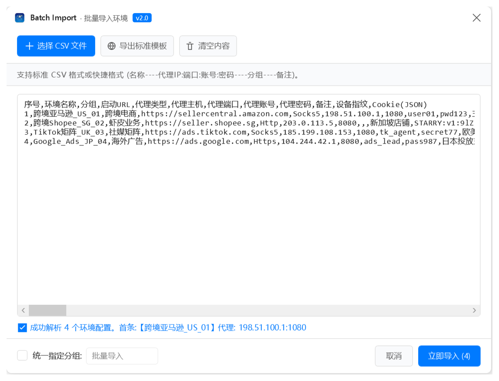Close the Batch Import dialog
The height and width of the screenshot is (381, 499).
click(476, 18)
